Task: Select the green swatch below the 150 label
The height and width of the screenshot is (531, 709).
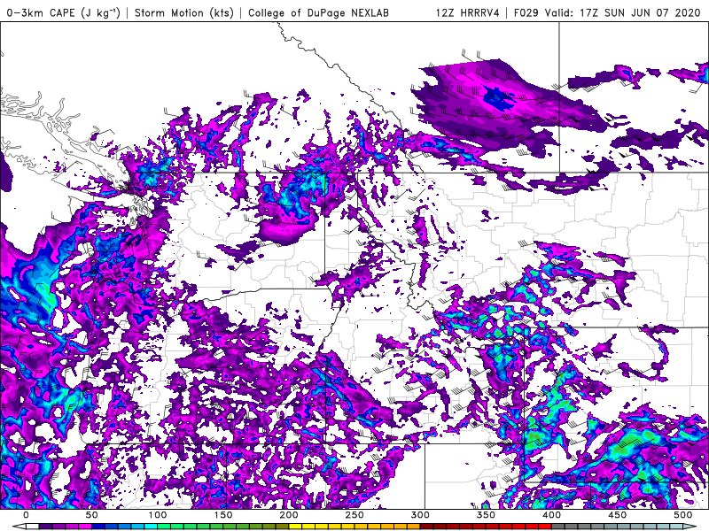Action: (x=216, y=526)
